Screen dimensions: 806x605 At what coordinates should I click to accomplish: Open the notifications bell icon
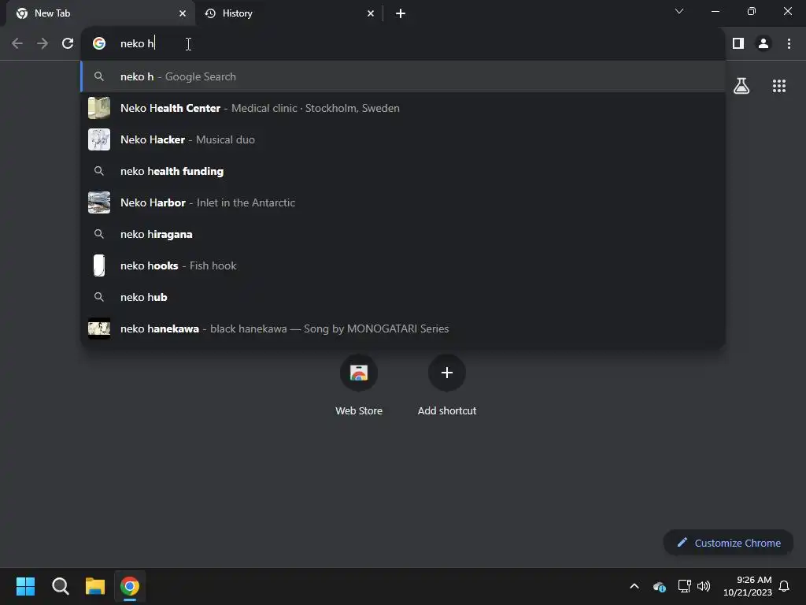[784, 586]
